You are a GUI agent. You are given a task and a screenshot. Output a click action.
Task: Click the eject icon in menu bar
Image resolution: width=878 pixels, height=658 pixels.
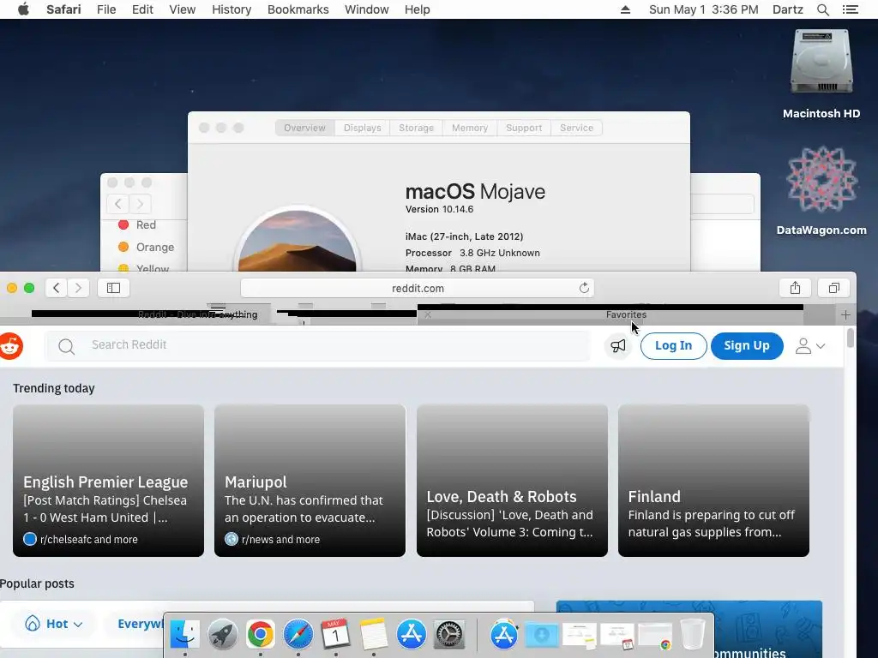625,9
